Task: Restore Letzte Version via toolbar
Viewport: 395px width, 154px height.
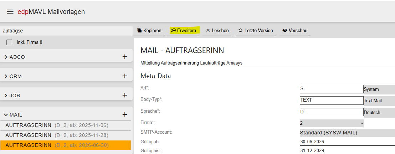Action: point(256,31)
